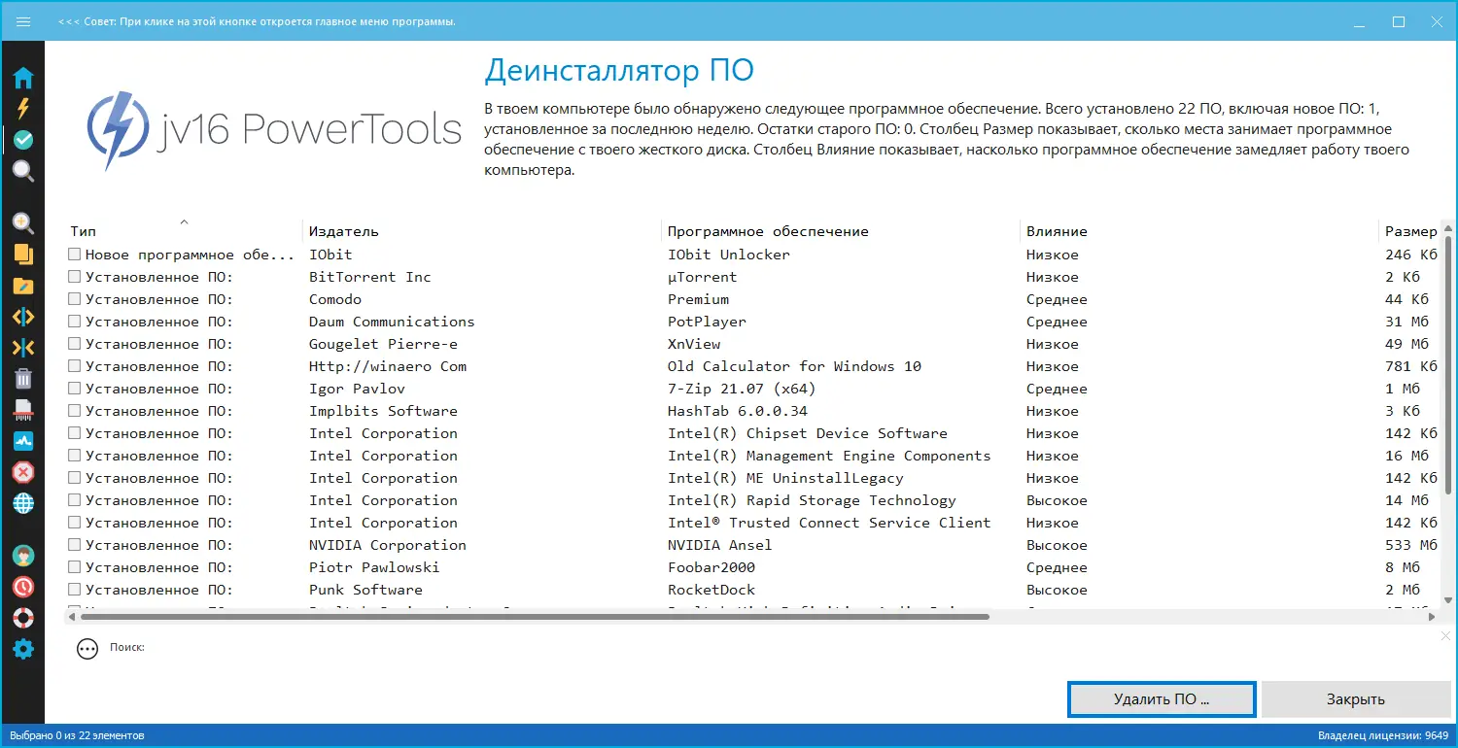Check the NVIDIA Ansel row checkbox
The width and height of the screenshot is (1458, 748).
point(75,545)
